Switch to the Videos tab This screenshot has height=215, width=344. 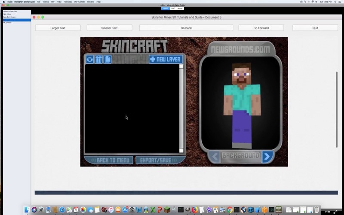pyautogui.click(x=165, y=8)
